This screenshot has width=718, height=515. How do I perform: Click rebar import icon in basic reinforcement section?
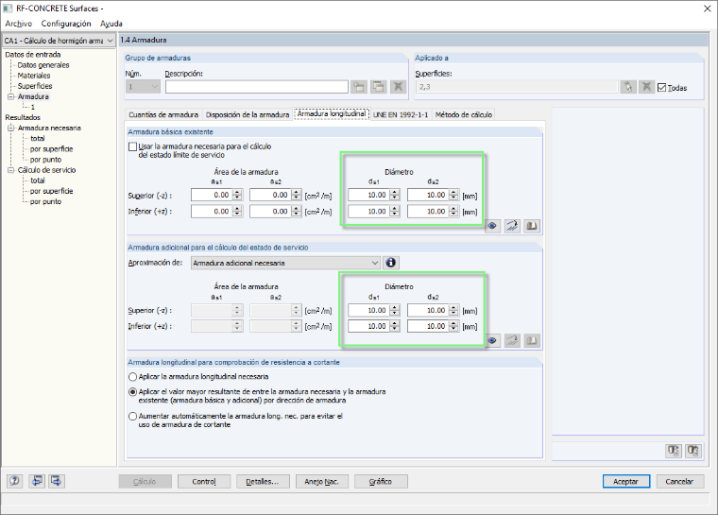click(x=512, y=226)
